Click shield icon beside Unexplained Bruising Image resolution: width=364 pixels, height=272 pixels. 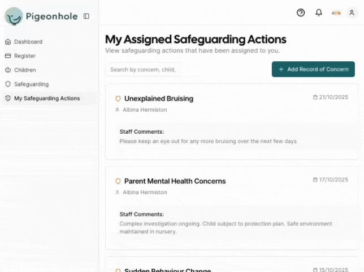point(118,99)
